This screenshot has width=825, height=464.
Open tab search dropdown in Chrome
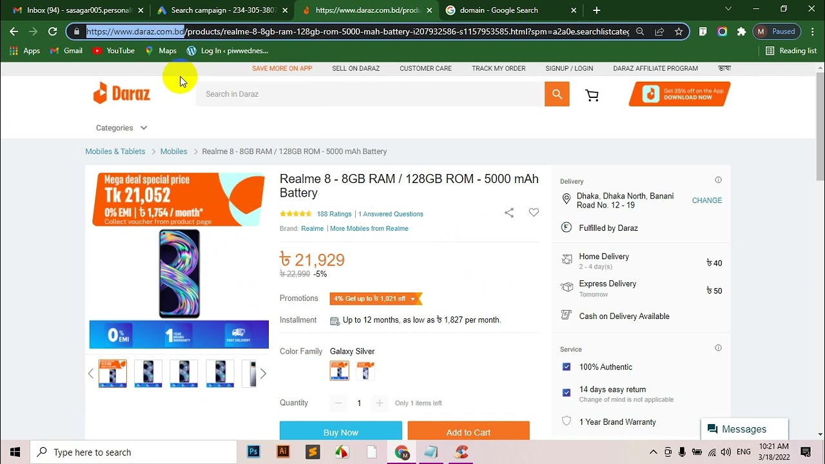(x=728, y=10)
